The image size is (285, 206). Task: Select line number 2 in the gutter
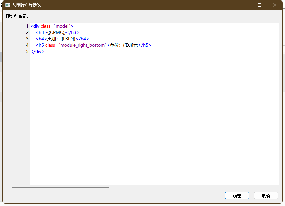(27, 32)
